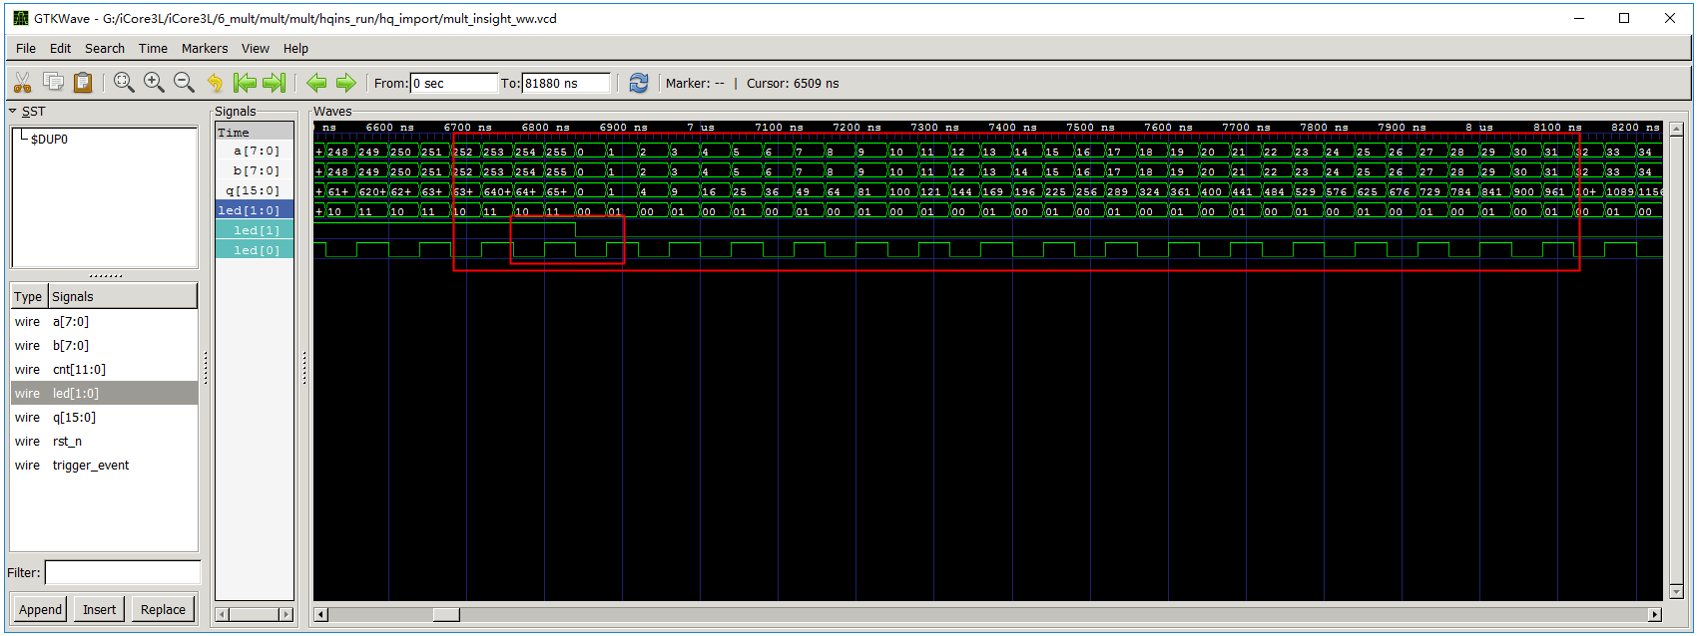Click the Undo zoom yellow arrow
The height and width of the screenshot is (636, 1698).
[215, 83]
